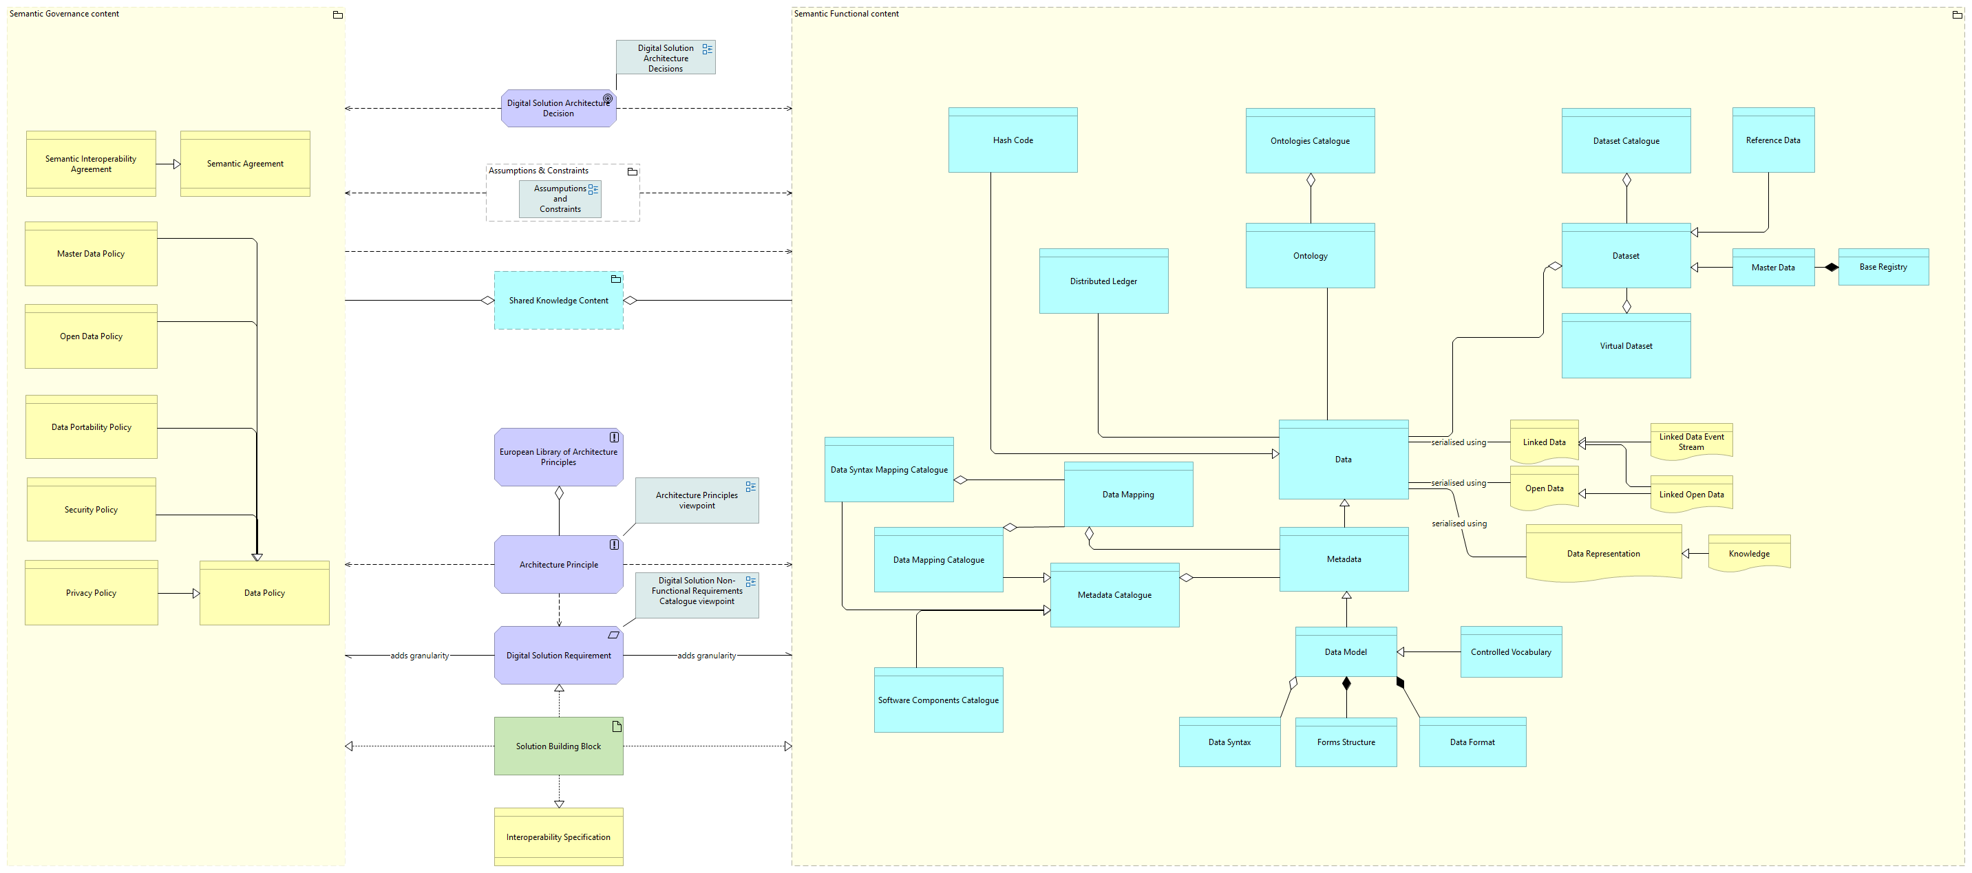Collapse the Semantic Governance content panel

point(337,11)
